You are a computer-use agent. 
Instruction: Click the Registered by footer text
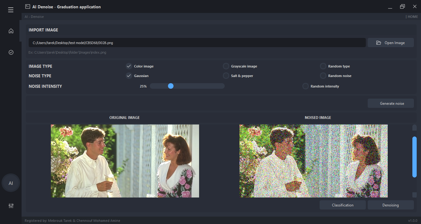pos(72,221)
